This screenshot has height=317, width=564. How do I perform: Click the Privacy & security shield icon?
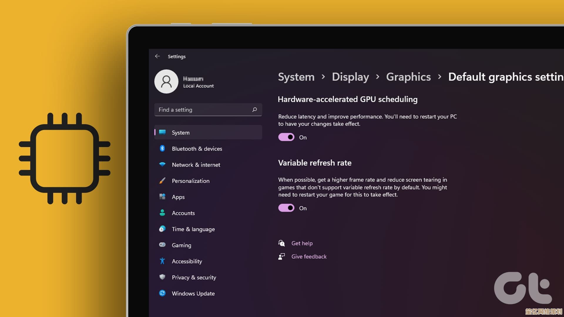coord(162,277)
